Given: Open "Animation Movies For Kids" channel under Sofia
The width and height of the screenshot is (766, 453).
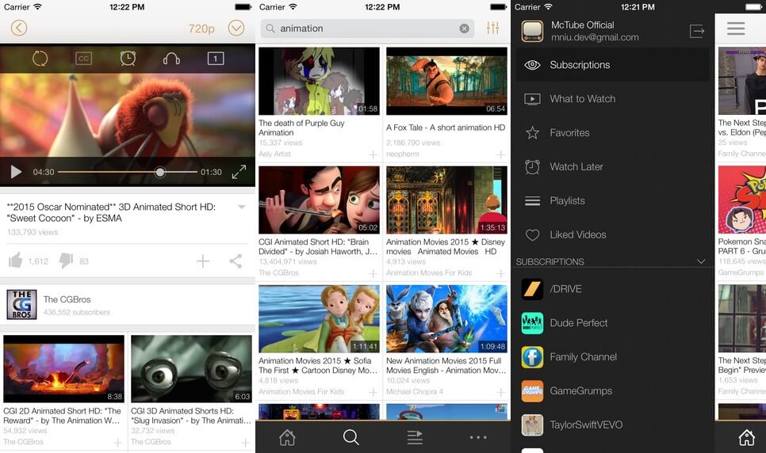Looking at the screenshot, I should 301,391.
